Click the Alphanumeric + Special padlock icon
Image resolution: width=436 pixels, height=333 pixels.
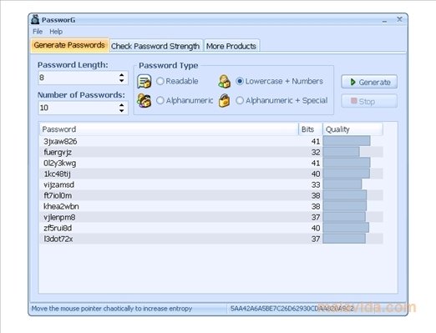[x=225, y=100]
